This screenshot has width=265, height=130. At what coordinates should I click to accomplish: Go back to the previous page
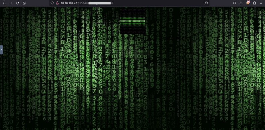click(x=4, y=3)
